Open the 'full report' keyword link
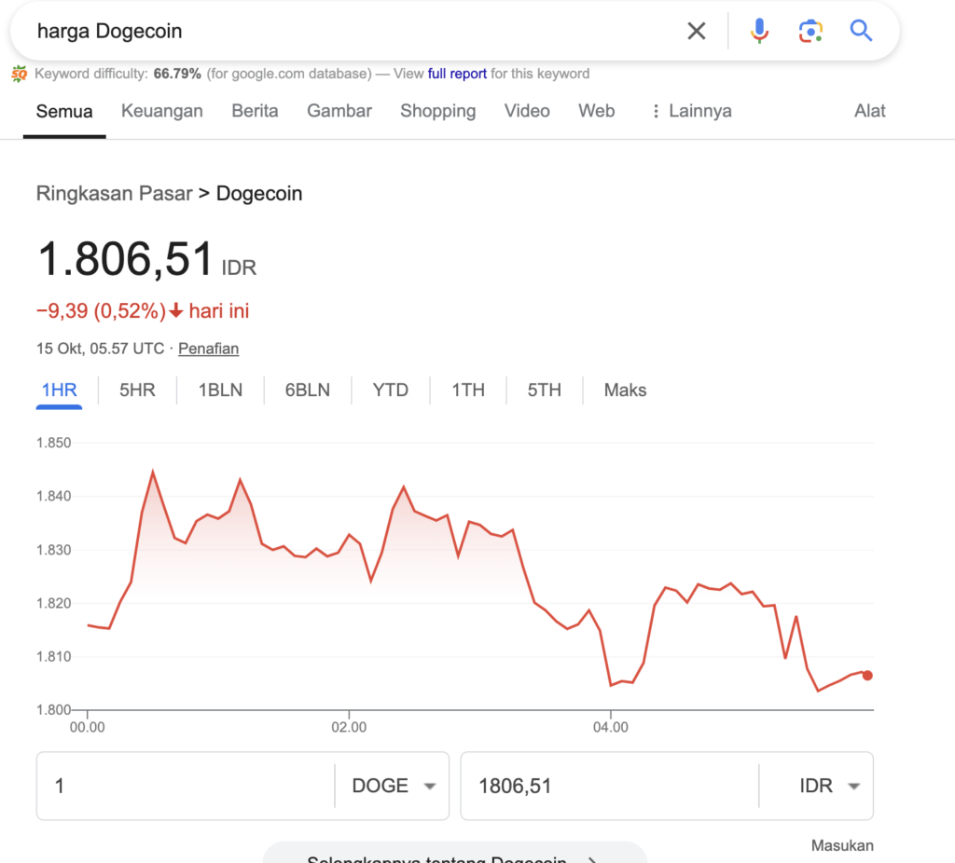The width and height of the screenshot is (955, 863). [457, 74]
